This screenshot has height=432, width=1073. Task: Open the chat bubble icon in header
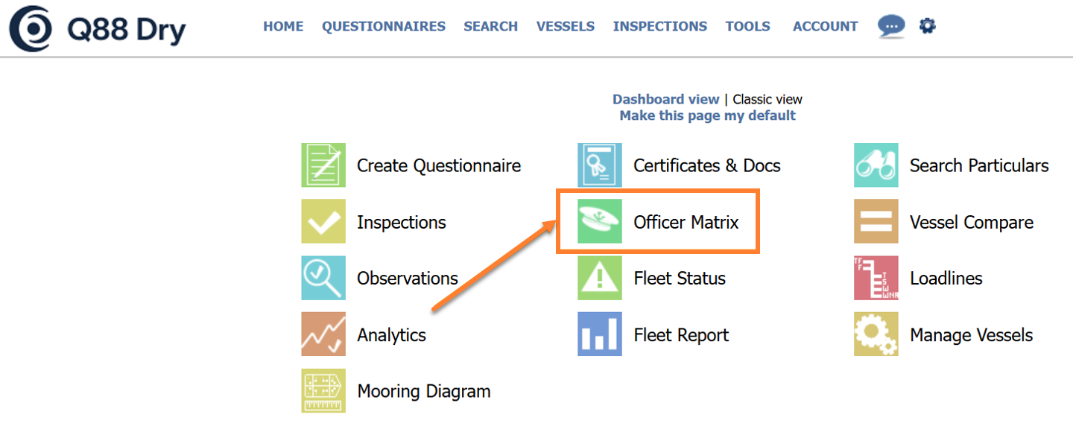[x=891, y=26]
